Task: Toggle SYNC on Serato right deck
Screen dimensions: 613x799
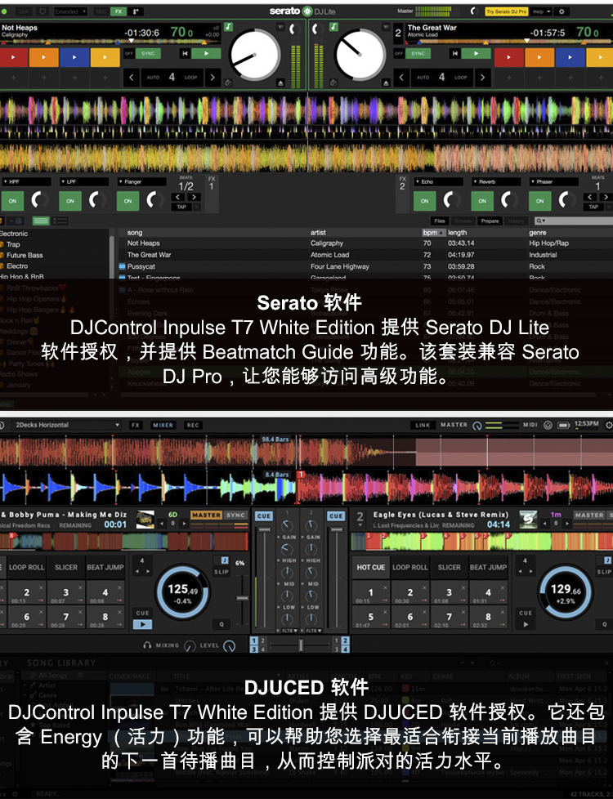Action: tap(418, 53)
